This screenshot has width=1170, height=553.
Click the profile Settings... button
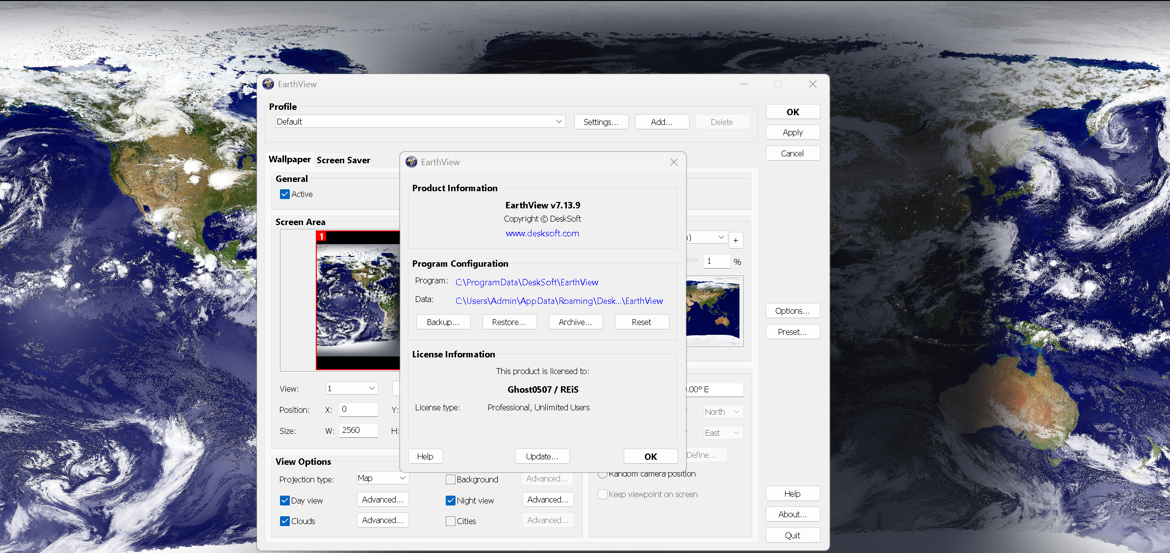(601, 122)
